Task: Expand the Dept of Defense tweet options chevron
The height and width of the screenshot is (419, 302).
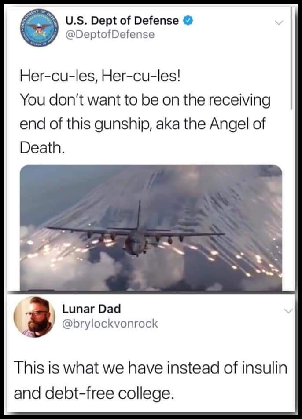Action: [279, 22]
